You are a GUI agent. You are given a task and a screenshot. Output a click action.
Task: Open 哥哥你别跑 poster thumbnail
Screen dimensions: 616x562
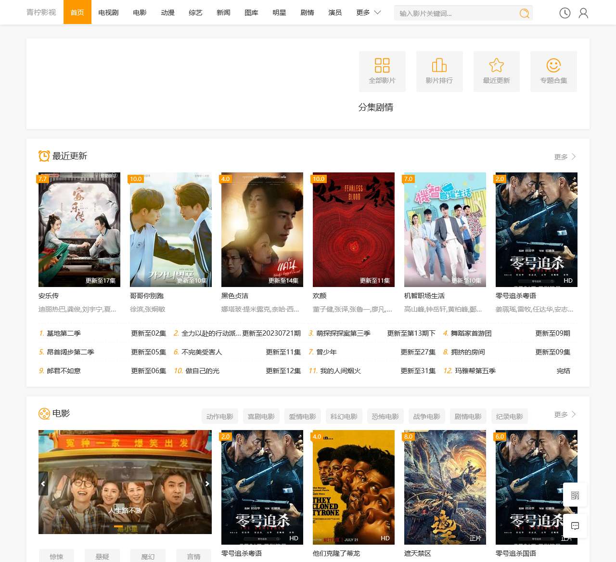coord(171,230)
